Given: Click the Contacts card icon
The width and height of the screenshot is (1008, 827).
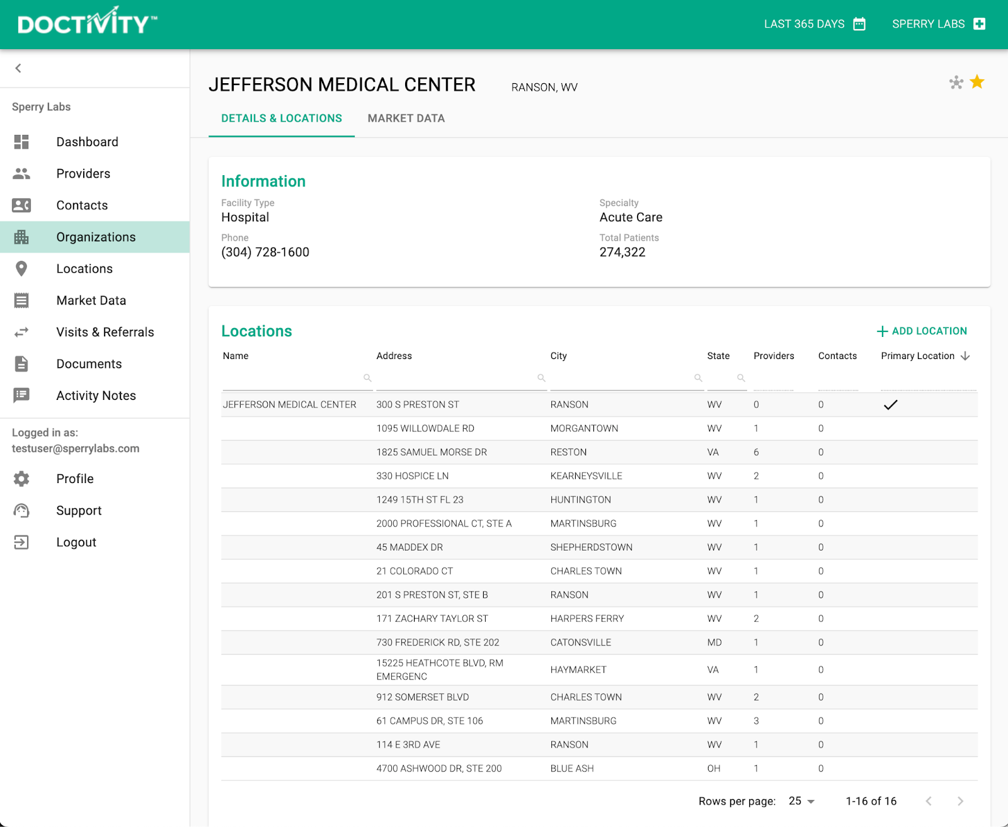Looking at the screenshot, I should (21, 205).
